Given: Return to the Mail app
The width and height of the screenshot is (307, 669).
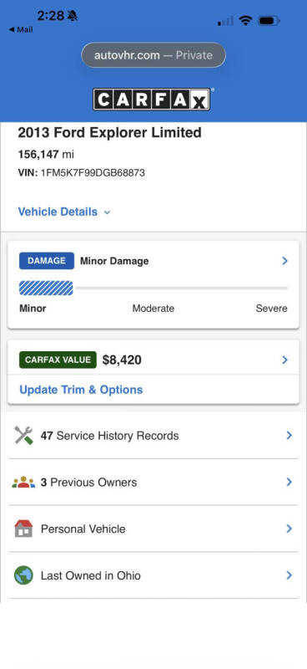Looking at the screenshot, I should tap(21, 30).
